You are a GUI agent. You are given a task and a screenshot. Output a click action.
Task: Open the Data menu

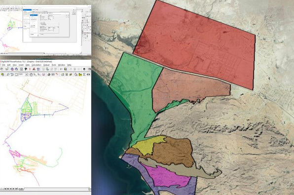point(28,65)
